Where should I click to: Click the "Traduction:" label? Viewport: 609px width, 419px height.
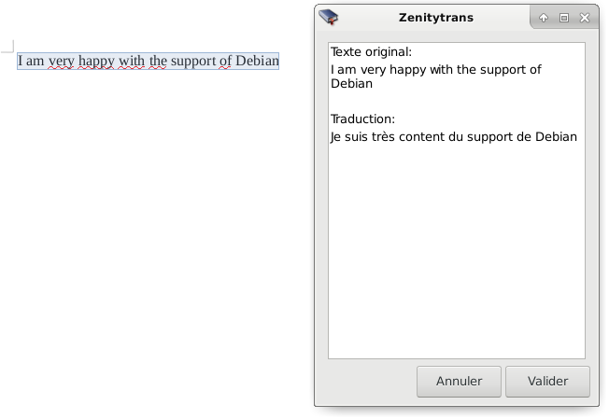(362, 119)
